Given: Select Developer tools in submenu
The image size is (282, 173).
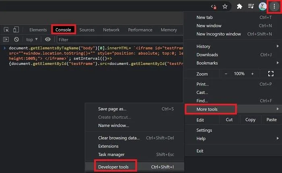Looking at the screenshot, I should tap(135, 167).
